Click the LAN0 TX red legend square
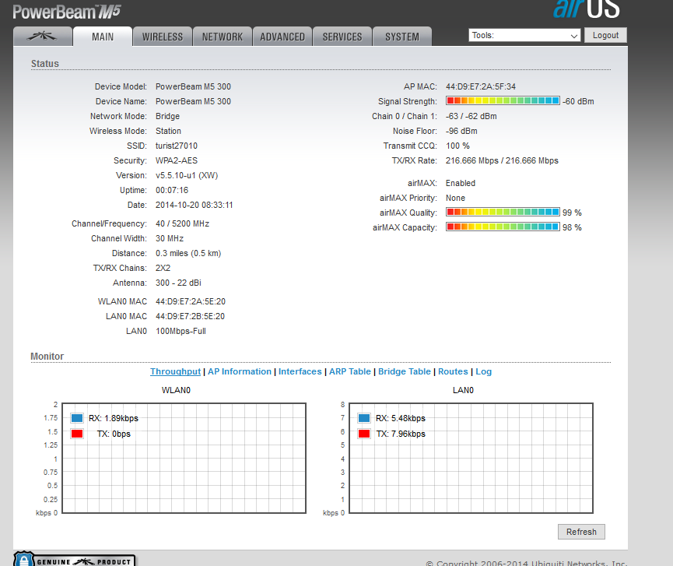Image resolution: width=673 pixels, height=566 pixels. click(x=364, y=434)
